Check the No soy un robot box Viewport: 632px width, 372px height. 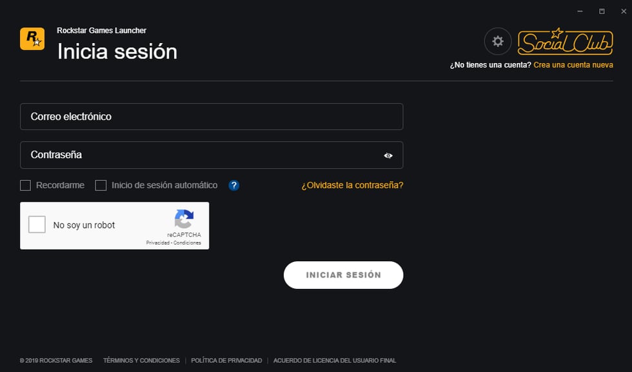[37, 225]
